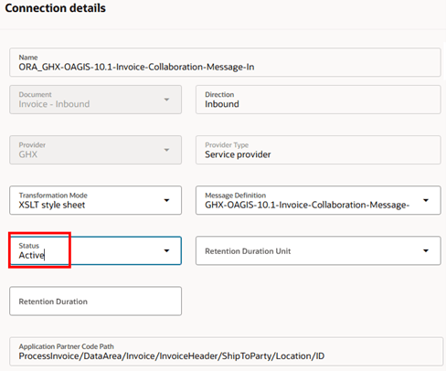Open the Status dropdown arrow

click(x=166, y=250)
